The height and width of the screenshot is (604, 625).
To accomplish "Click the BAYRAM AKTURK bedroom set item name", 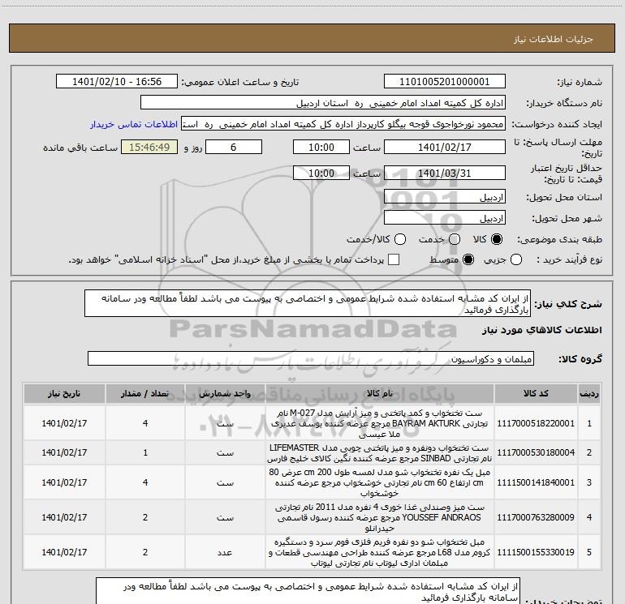I will click(x=380, y=423).
